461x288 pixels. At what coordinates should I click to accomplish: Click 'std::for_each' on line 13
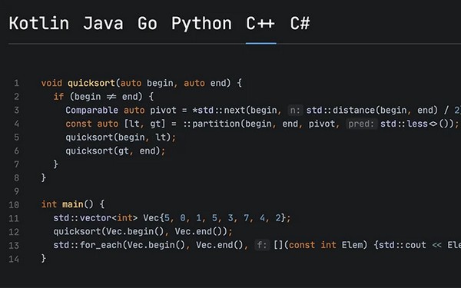(x=88, y=245)
